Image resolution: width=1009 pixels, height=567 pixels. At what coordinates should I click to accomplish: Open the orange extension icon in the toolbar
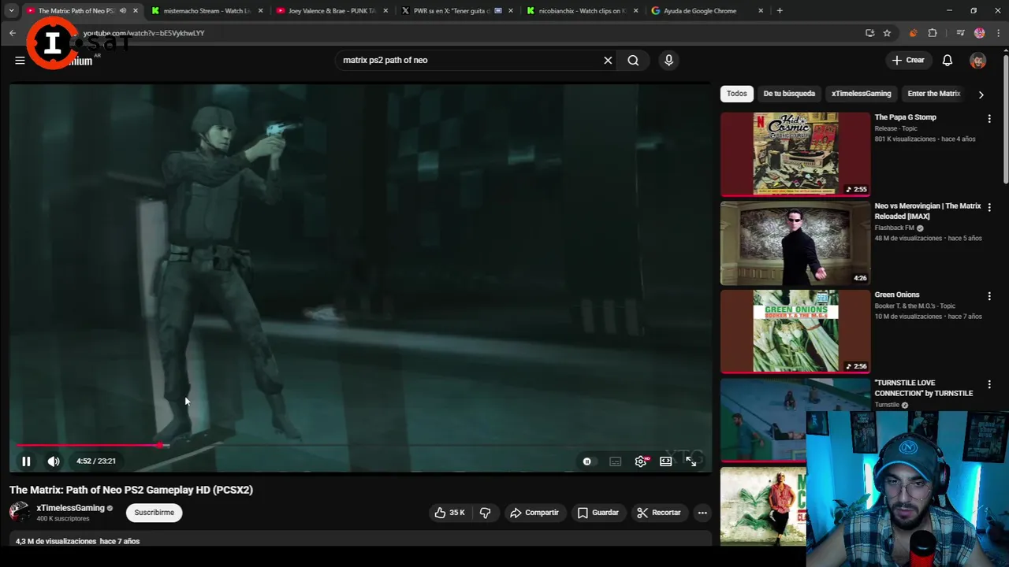[x=913, y=33]
